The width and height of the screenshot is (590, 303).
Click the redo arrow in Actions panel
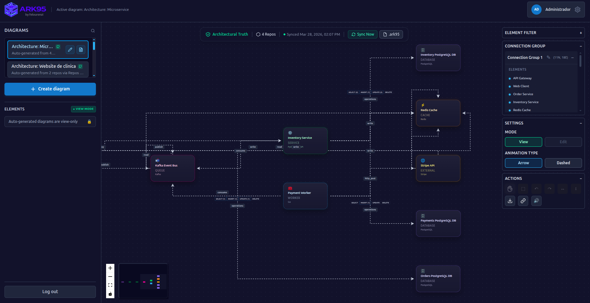[549, 188]
